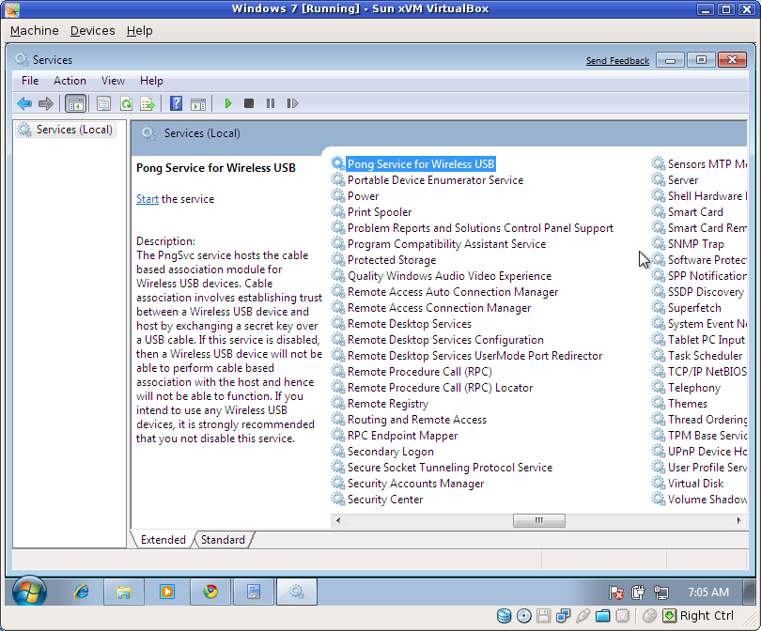Image resolution: width=761 pixels, height=631 pixels.
Task: Open the VirtualBox Devices menu
Action: [92, 30]
